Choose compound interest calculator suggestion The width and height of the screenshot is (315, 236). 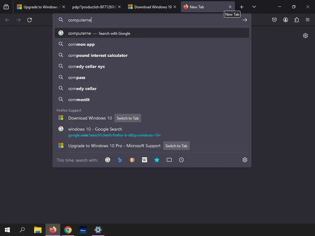tap(152, 55)
